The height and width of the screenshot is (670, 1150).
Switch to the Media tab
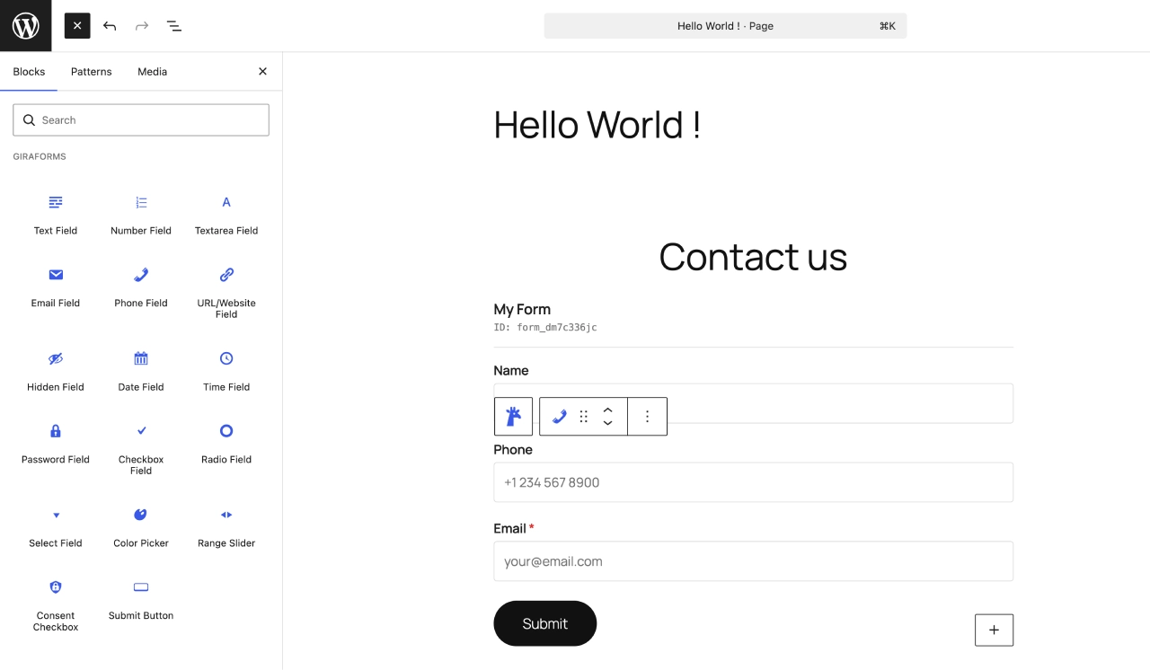point(152,72)
